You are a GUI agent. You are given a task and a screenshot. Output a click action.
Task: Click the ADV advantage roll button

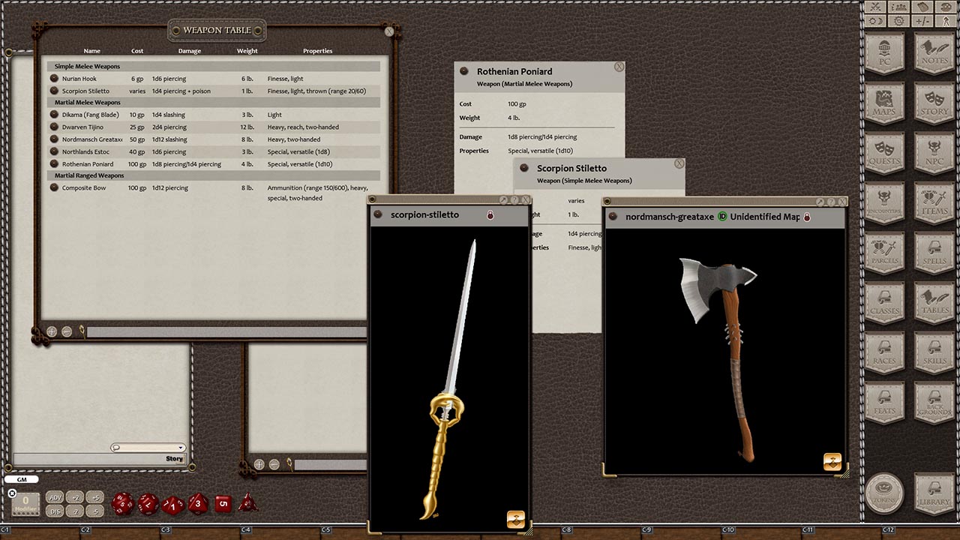(x=55, y=496)
